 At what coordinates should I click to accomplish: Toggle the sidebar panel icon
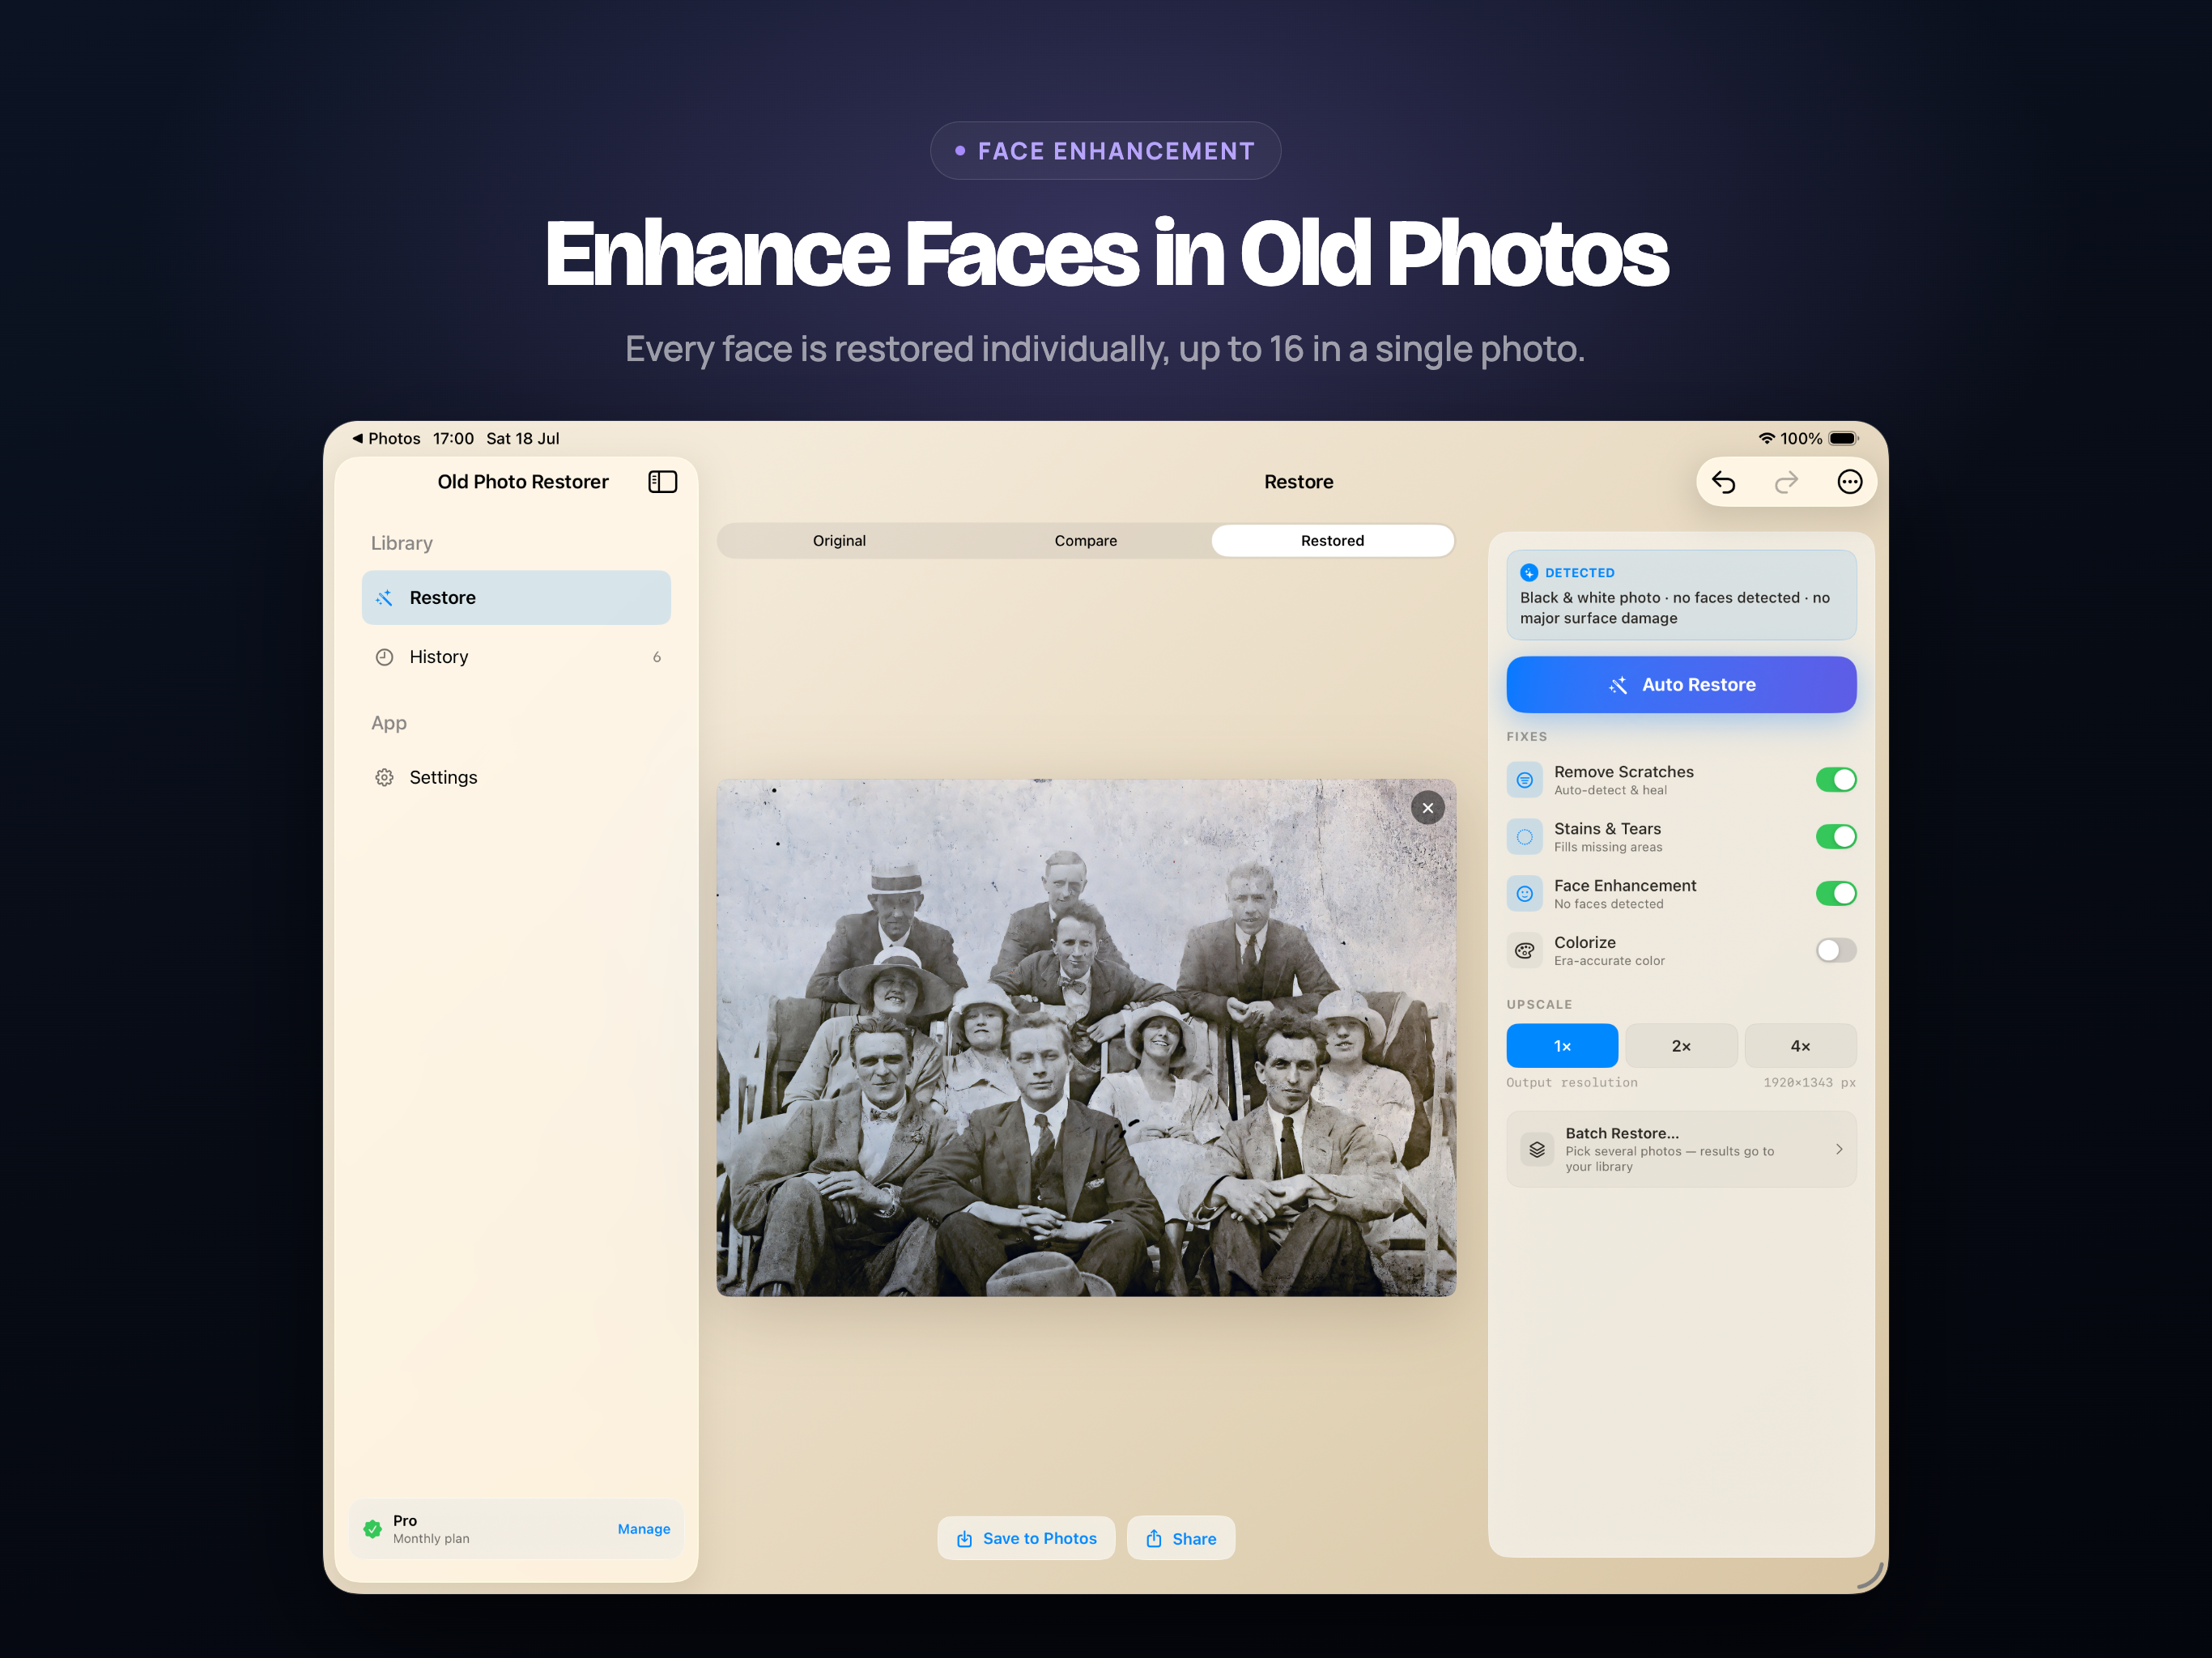click(662, 482)
